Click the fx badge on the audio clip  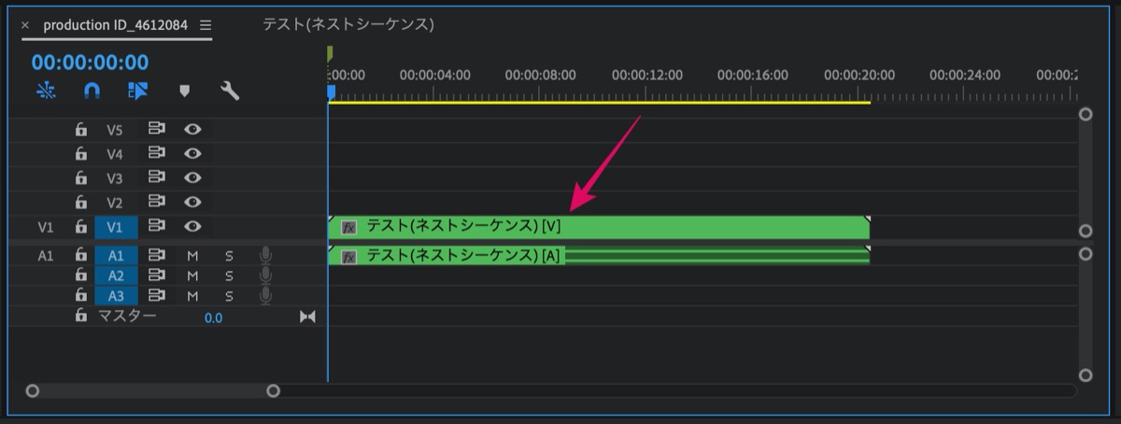(348, 256)
